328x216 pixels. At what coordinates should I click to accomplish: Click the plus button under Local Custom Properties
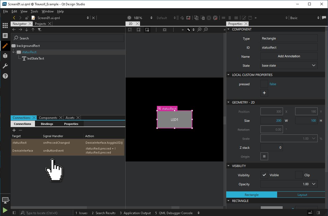264,93
